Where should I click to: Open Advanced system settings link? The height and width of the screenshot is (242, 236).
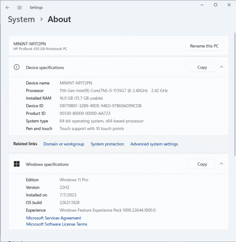point(154,144)
